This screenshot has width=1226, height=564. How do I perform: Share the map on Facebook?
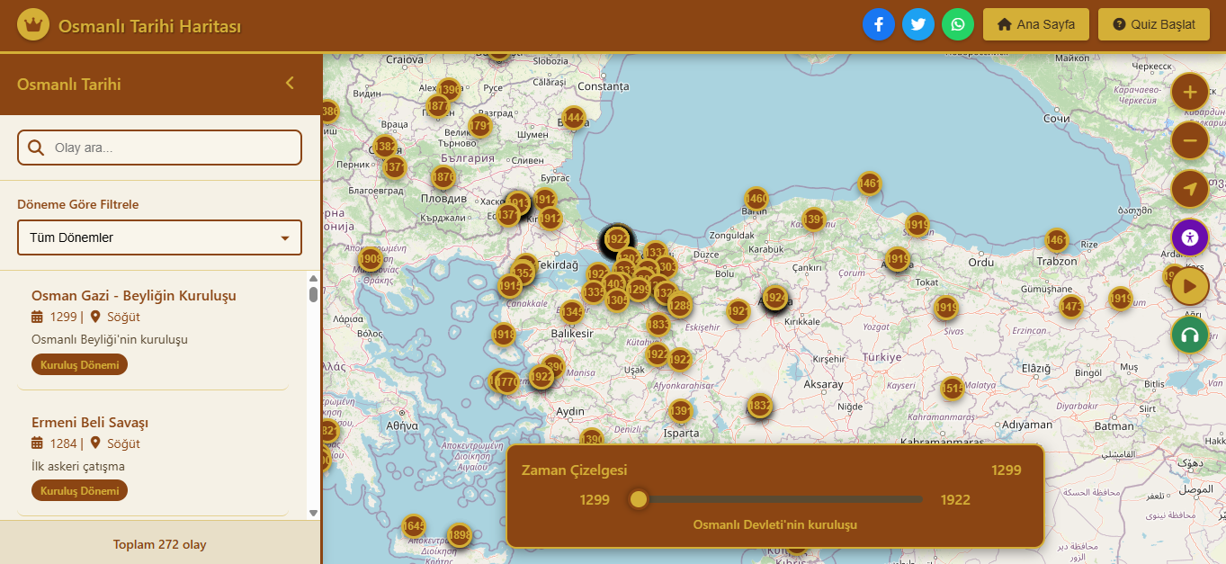coord(879,24)
